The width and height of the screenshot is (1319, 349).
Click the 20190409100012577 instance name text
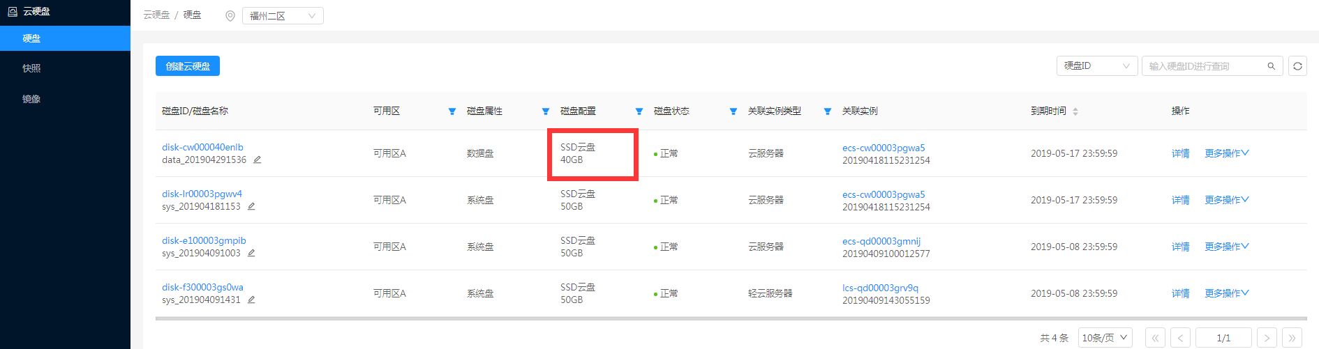coord(886,254)
